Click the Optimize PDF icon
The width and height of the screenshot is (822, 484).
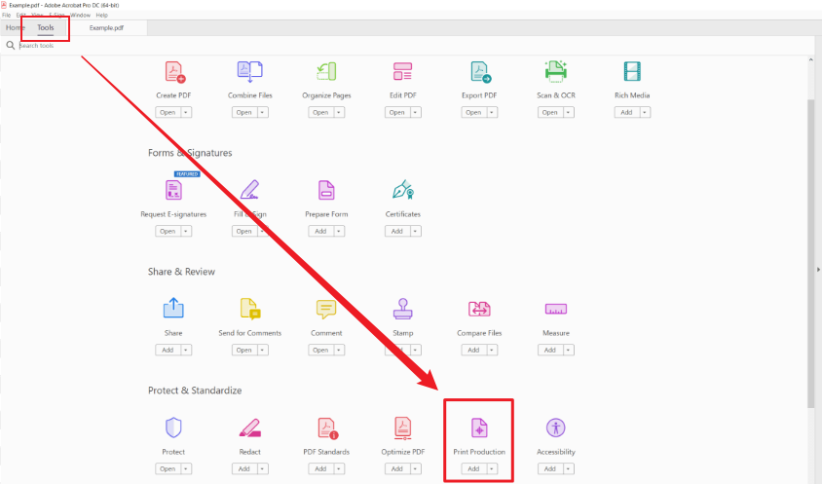pyautogui.click(x=402, y=428)
